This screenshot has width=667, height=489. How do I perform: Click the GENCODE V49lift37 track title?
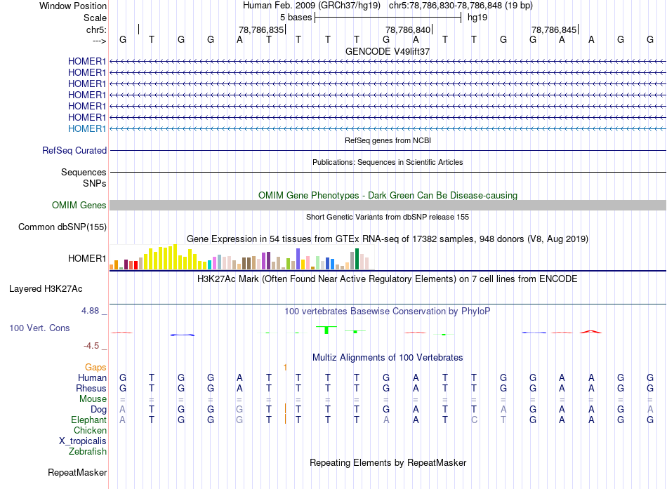click(388, 52)
